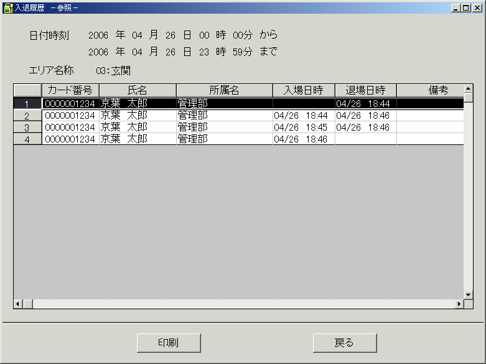Viewport: 486px width, 364px height.
Task: Close the 入退履歴 window
Action: coord(477,8)
